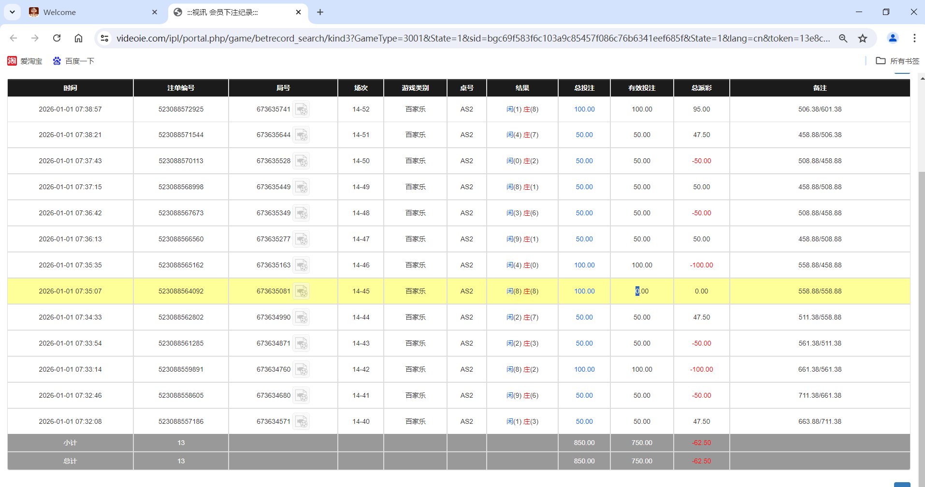View site information icon in address bar
925x487 pixels.
[104, 38]
